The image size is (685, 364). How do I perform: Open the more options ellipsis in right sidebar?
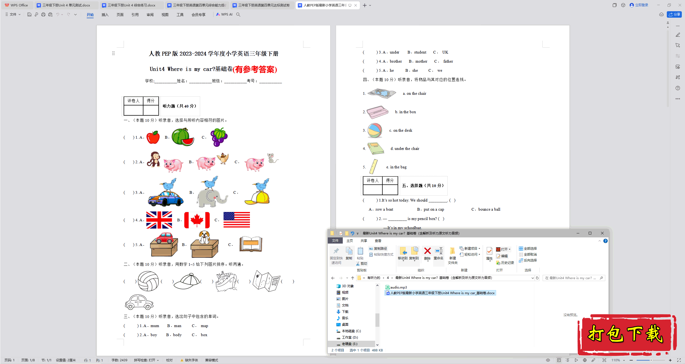(x=678, y=99)
